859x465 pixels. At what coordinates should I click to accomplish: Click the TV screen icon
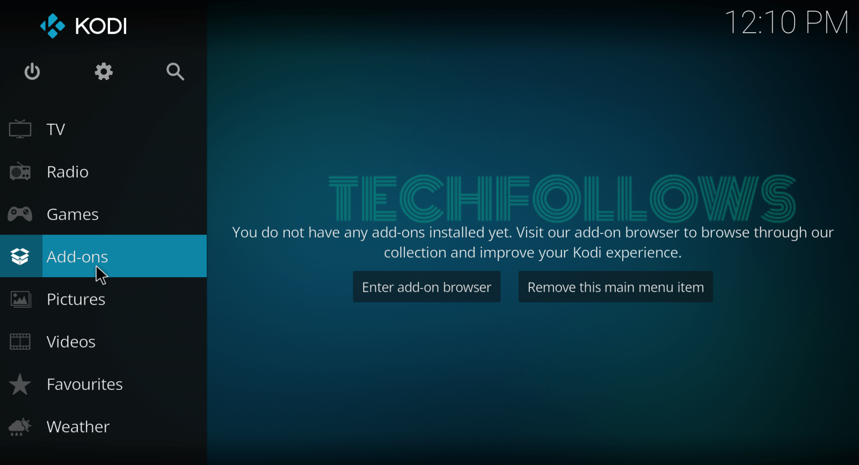[x=20, y=129]
